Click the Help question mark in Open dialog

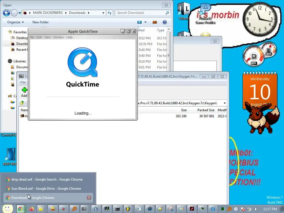coord(164,22)
